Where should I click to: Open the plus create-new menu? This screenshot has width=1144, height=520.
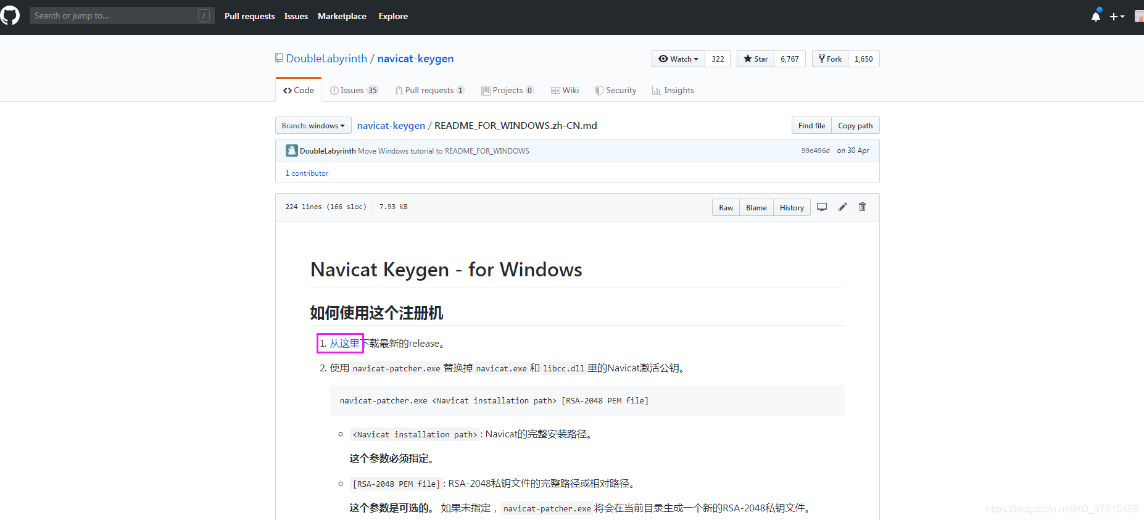pos(1117,17)
